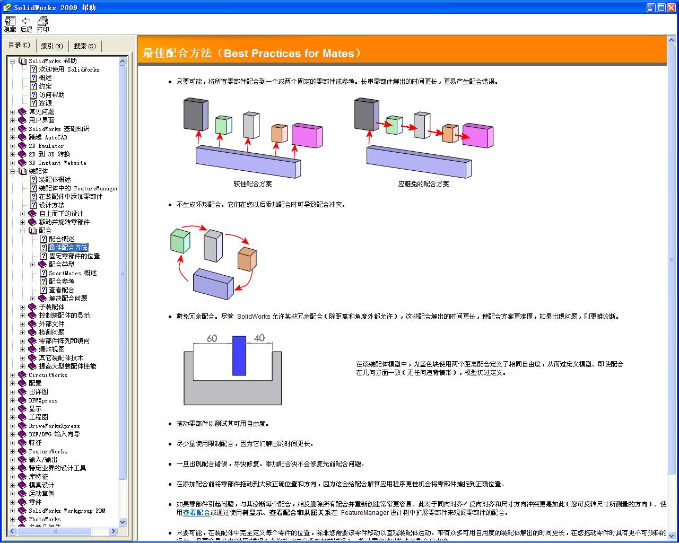Open SolidWorks Workgroup PDM tree item
Image resolution: width=679 pixels, height=543 pixels.
[x=67, y=511]
